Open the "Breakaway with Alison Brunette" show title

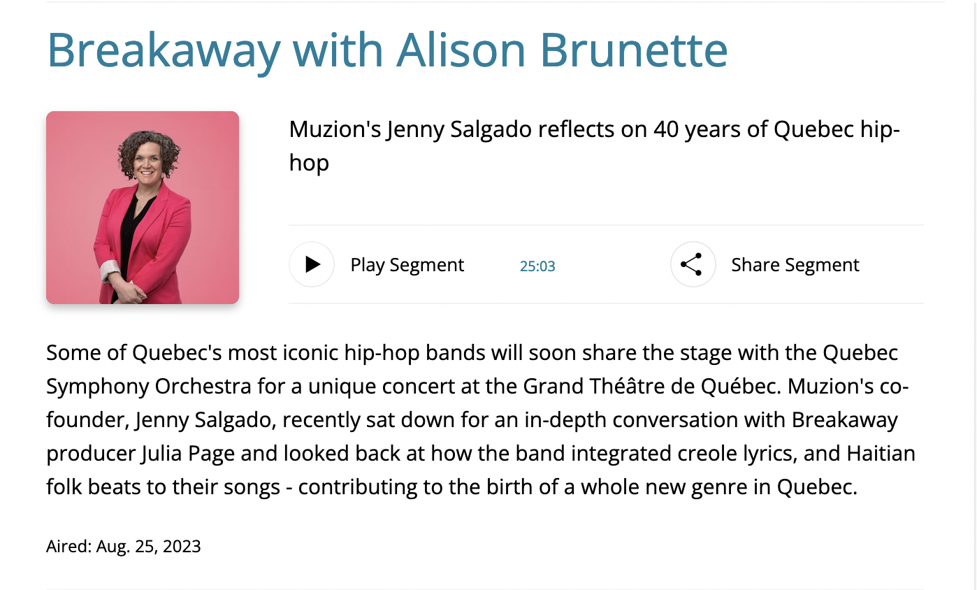(x=386, y=50)
